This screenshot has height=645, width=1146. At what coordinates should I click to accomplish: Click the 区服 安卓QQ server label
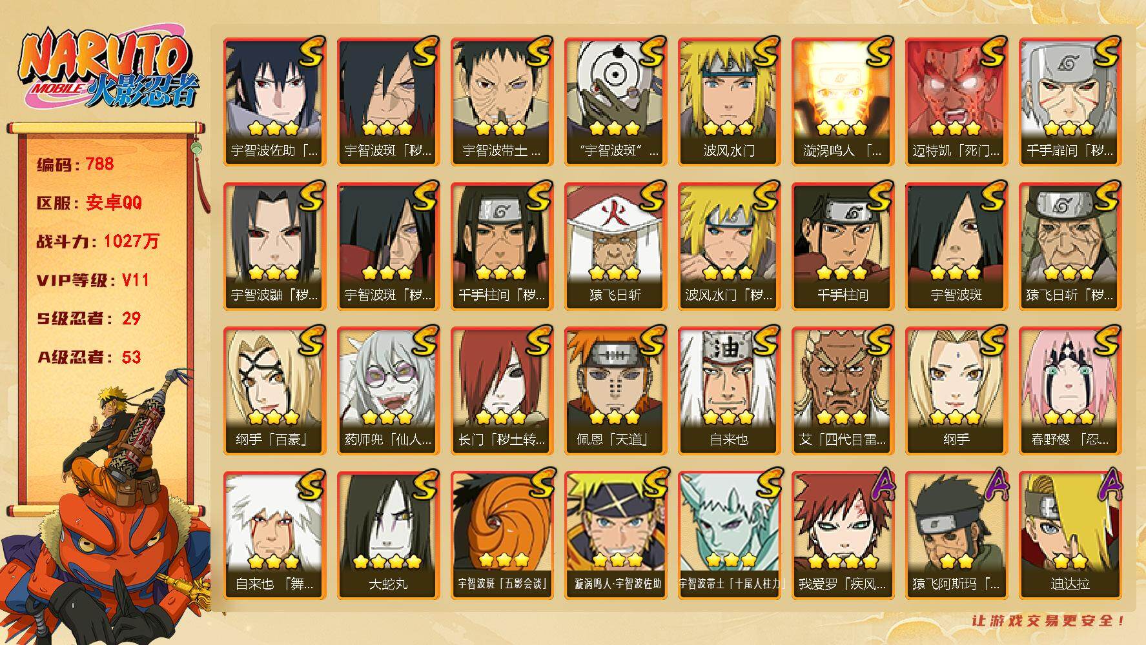pyautogui.click(x=89, y=203)
